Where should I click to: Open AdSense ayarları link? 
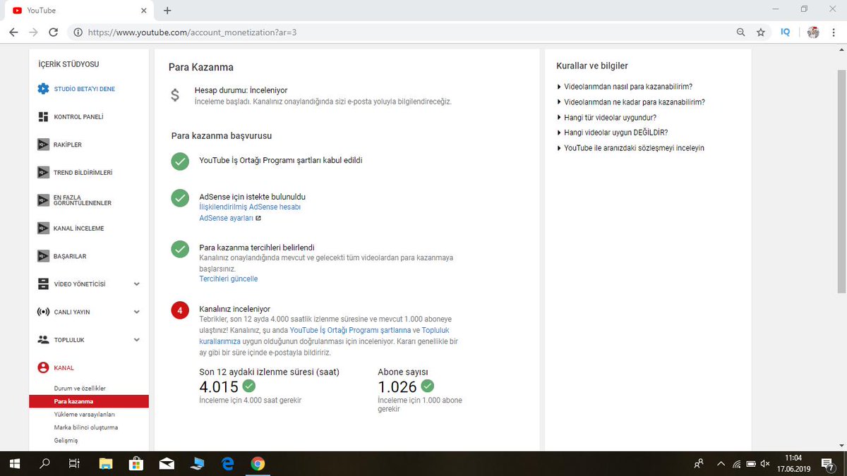227,219
